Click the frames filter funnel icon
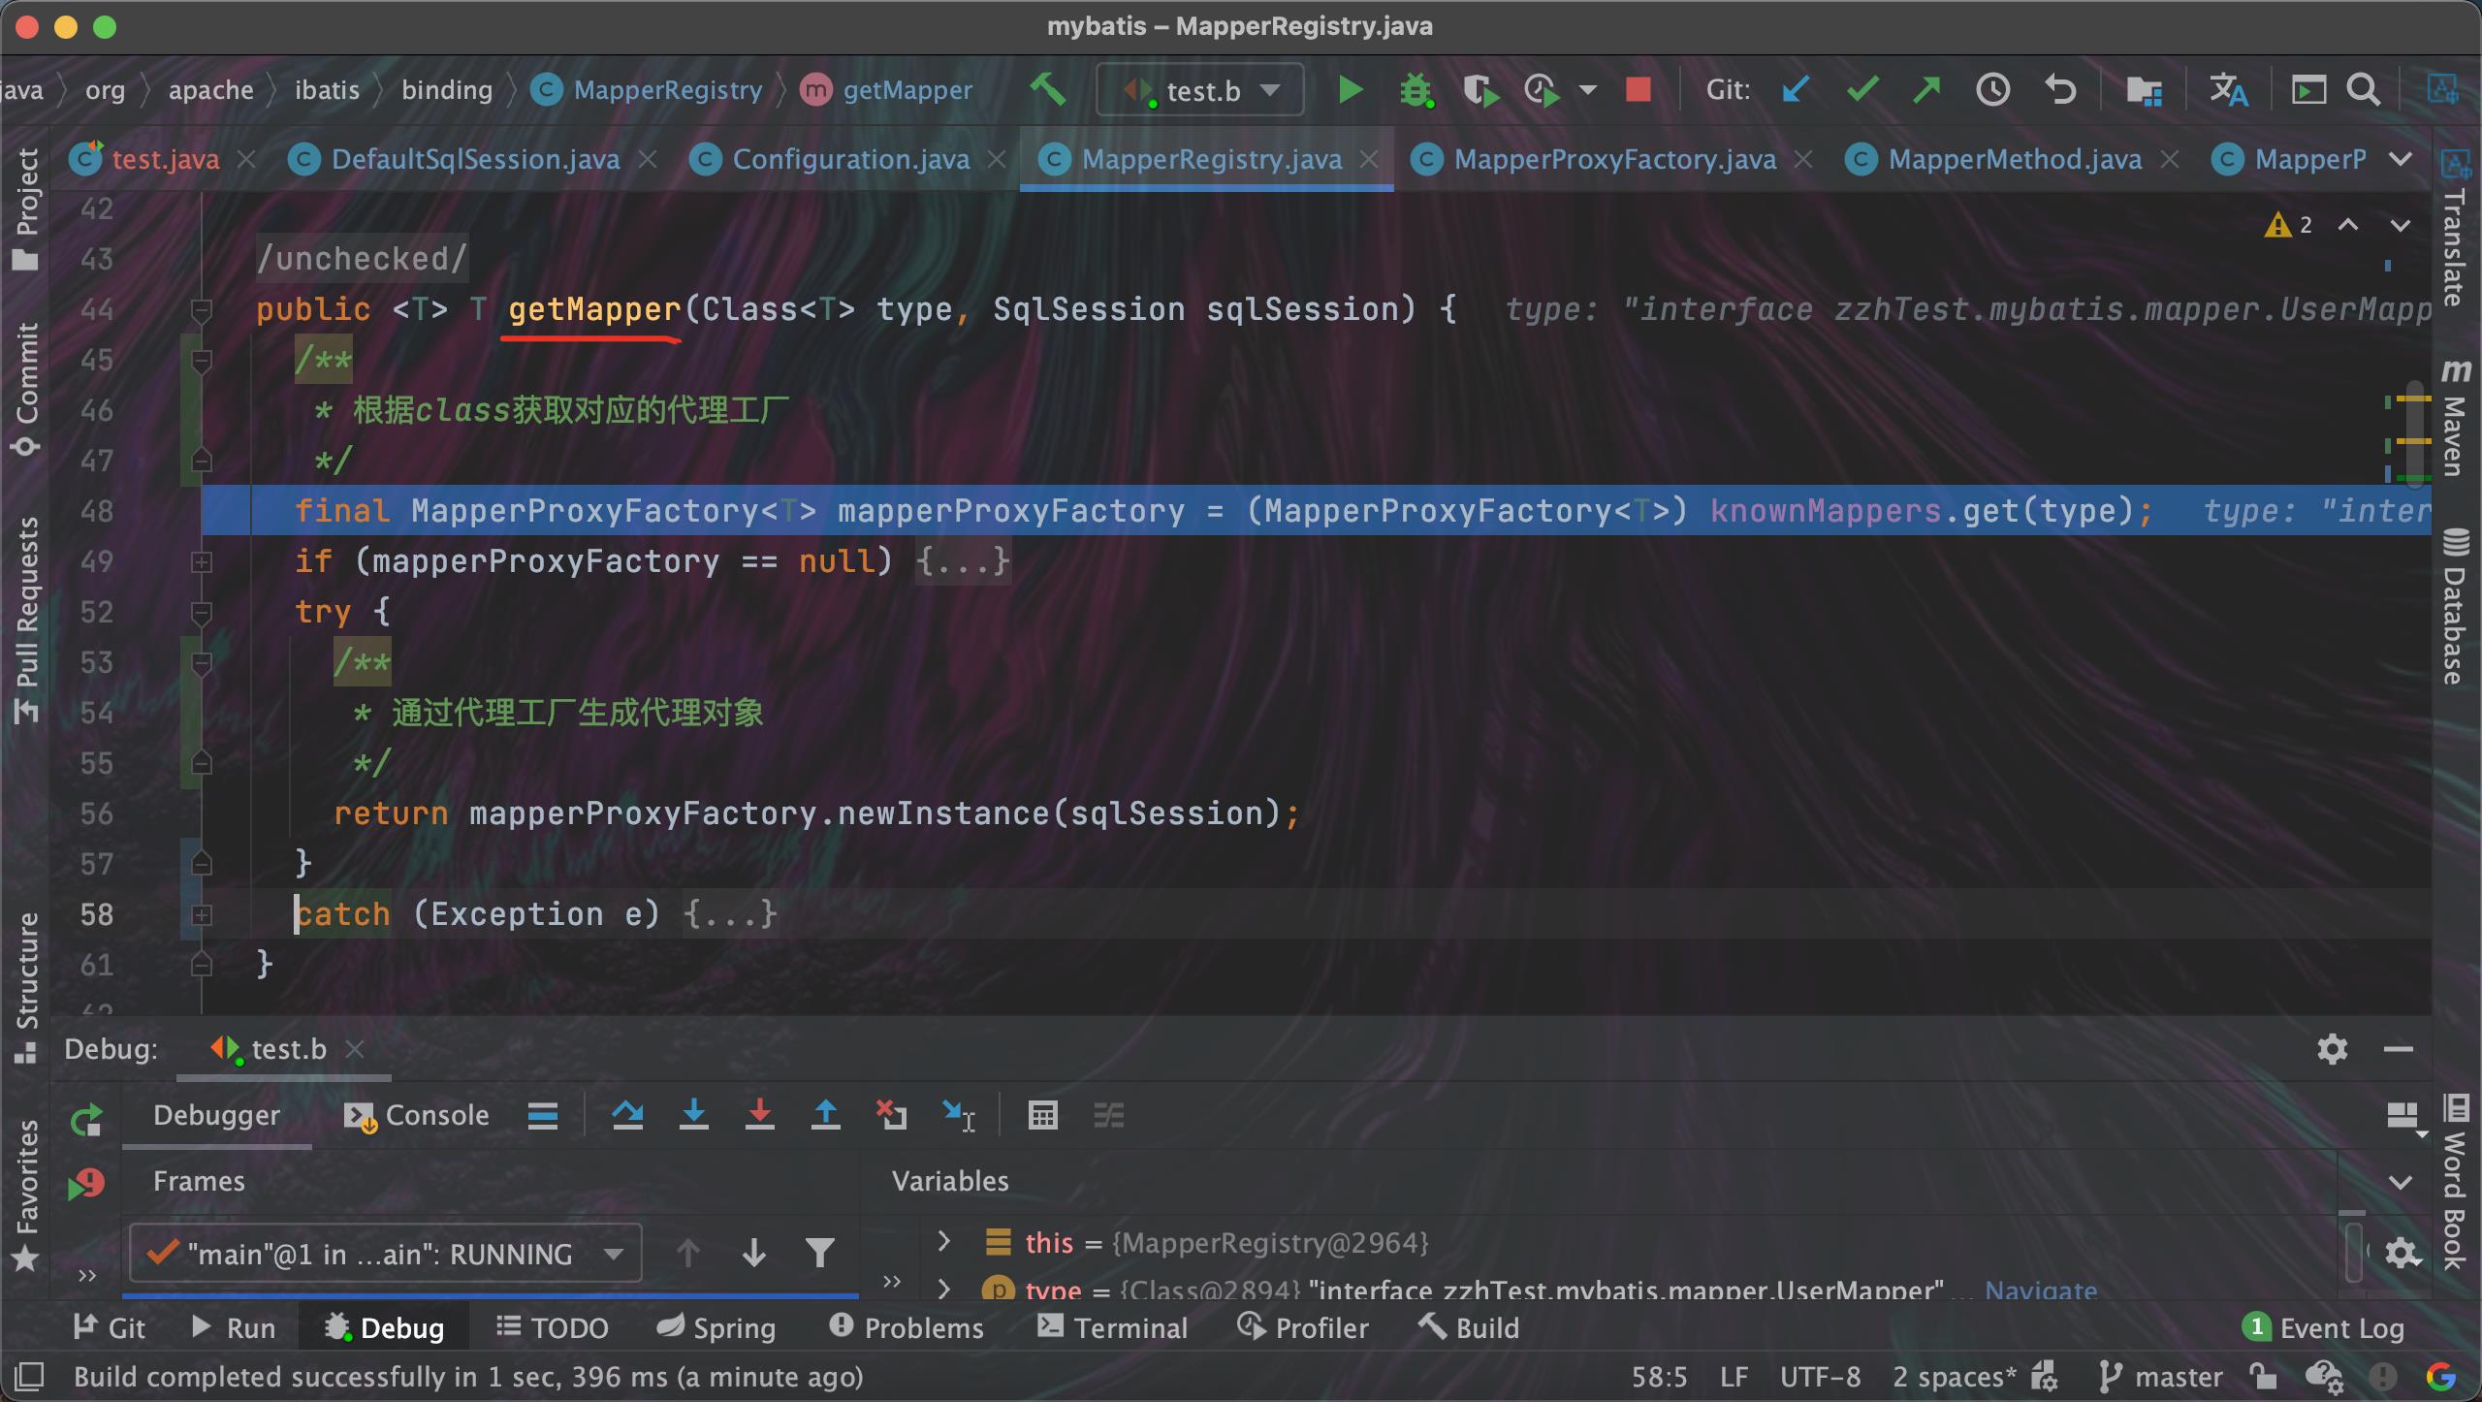 pos(820,1254)
